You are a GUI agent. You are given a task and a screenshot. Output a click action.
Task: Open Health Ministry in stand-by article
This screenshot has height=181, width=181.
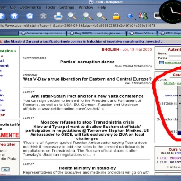tap(87, 168)
